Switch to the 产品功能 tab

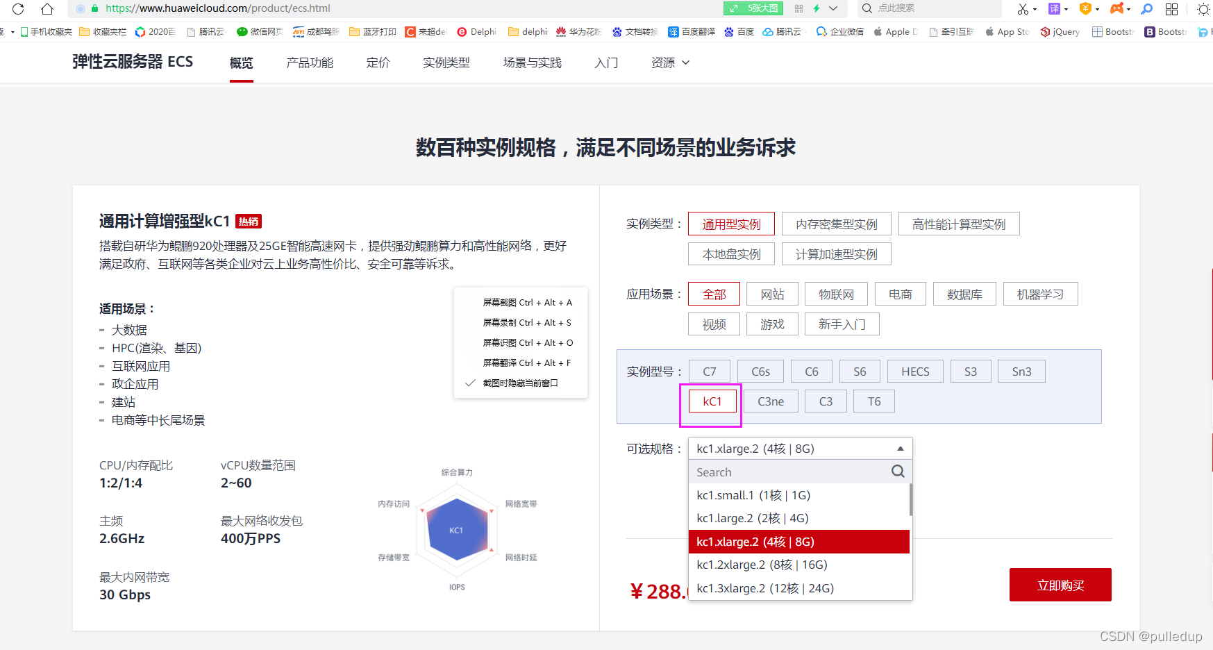click(x=310, y=63)
